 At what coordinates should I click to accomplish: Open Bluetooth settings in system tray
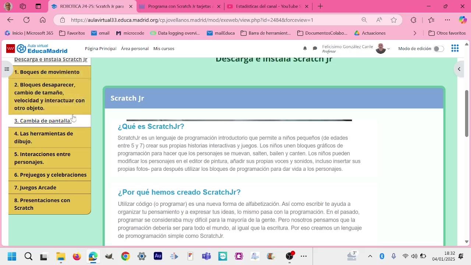(x=382, y=256)
